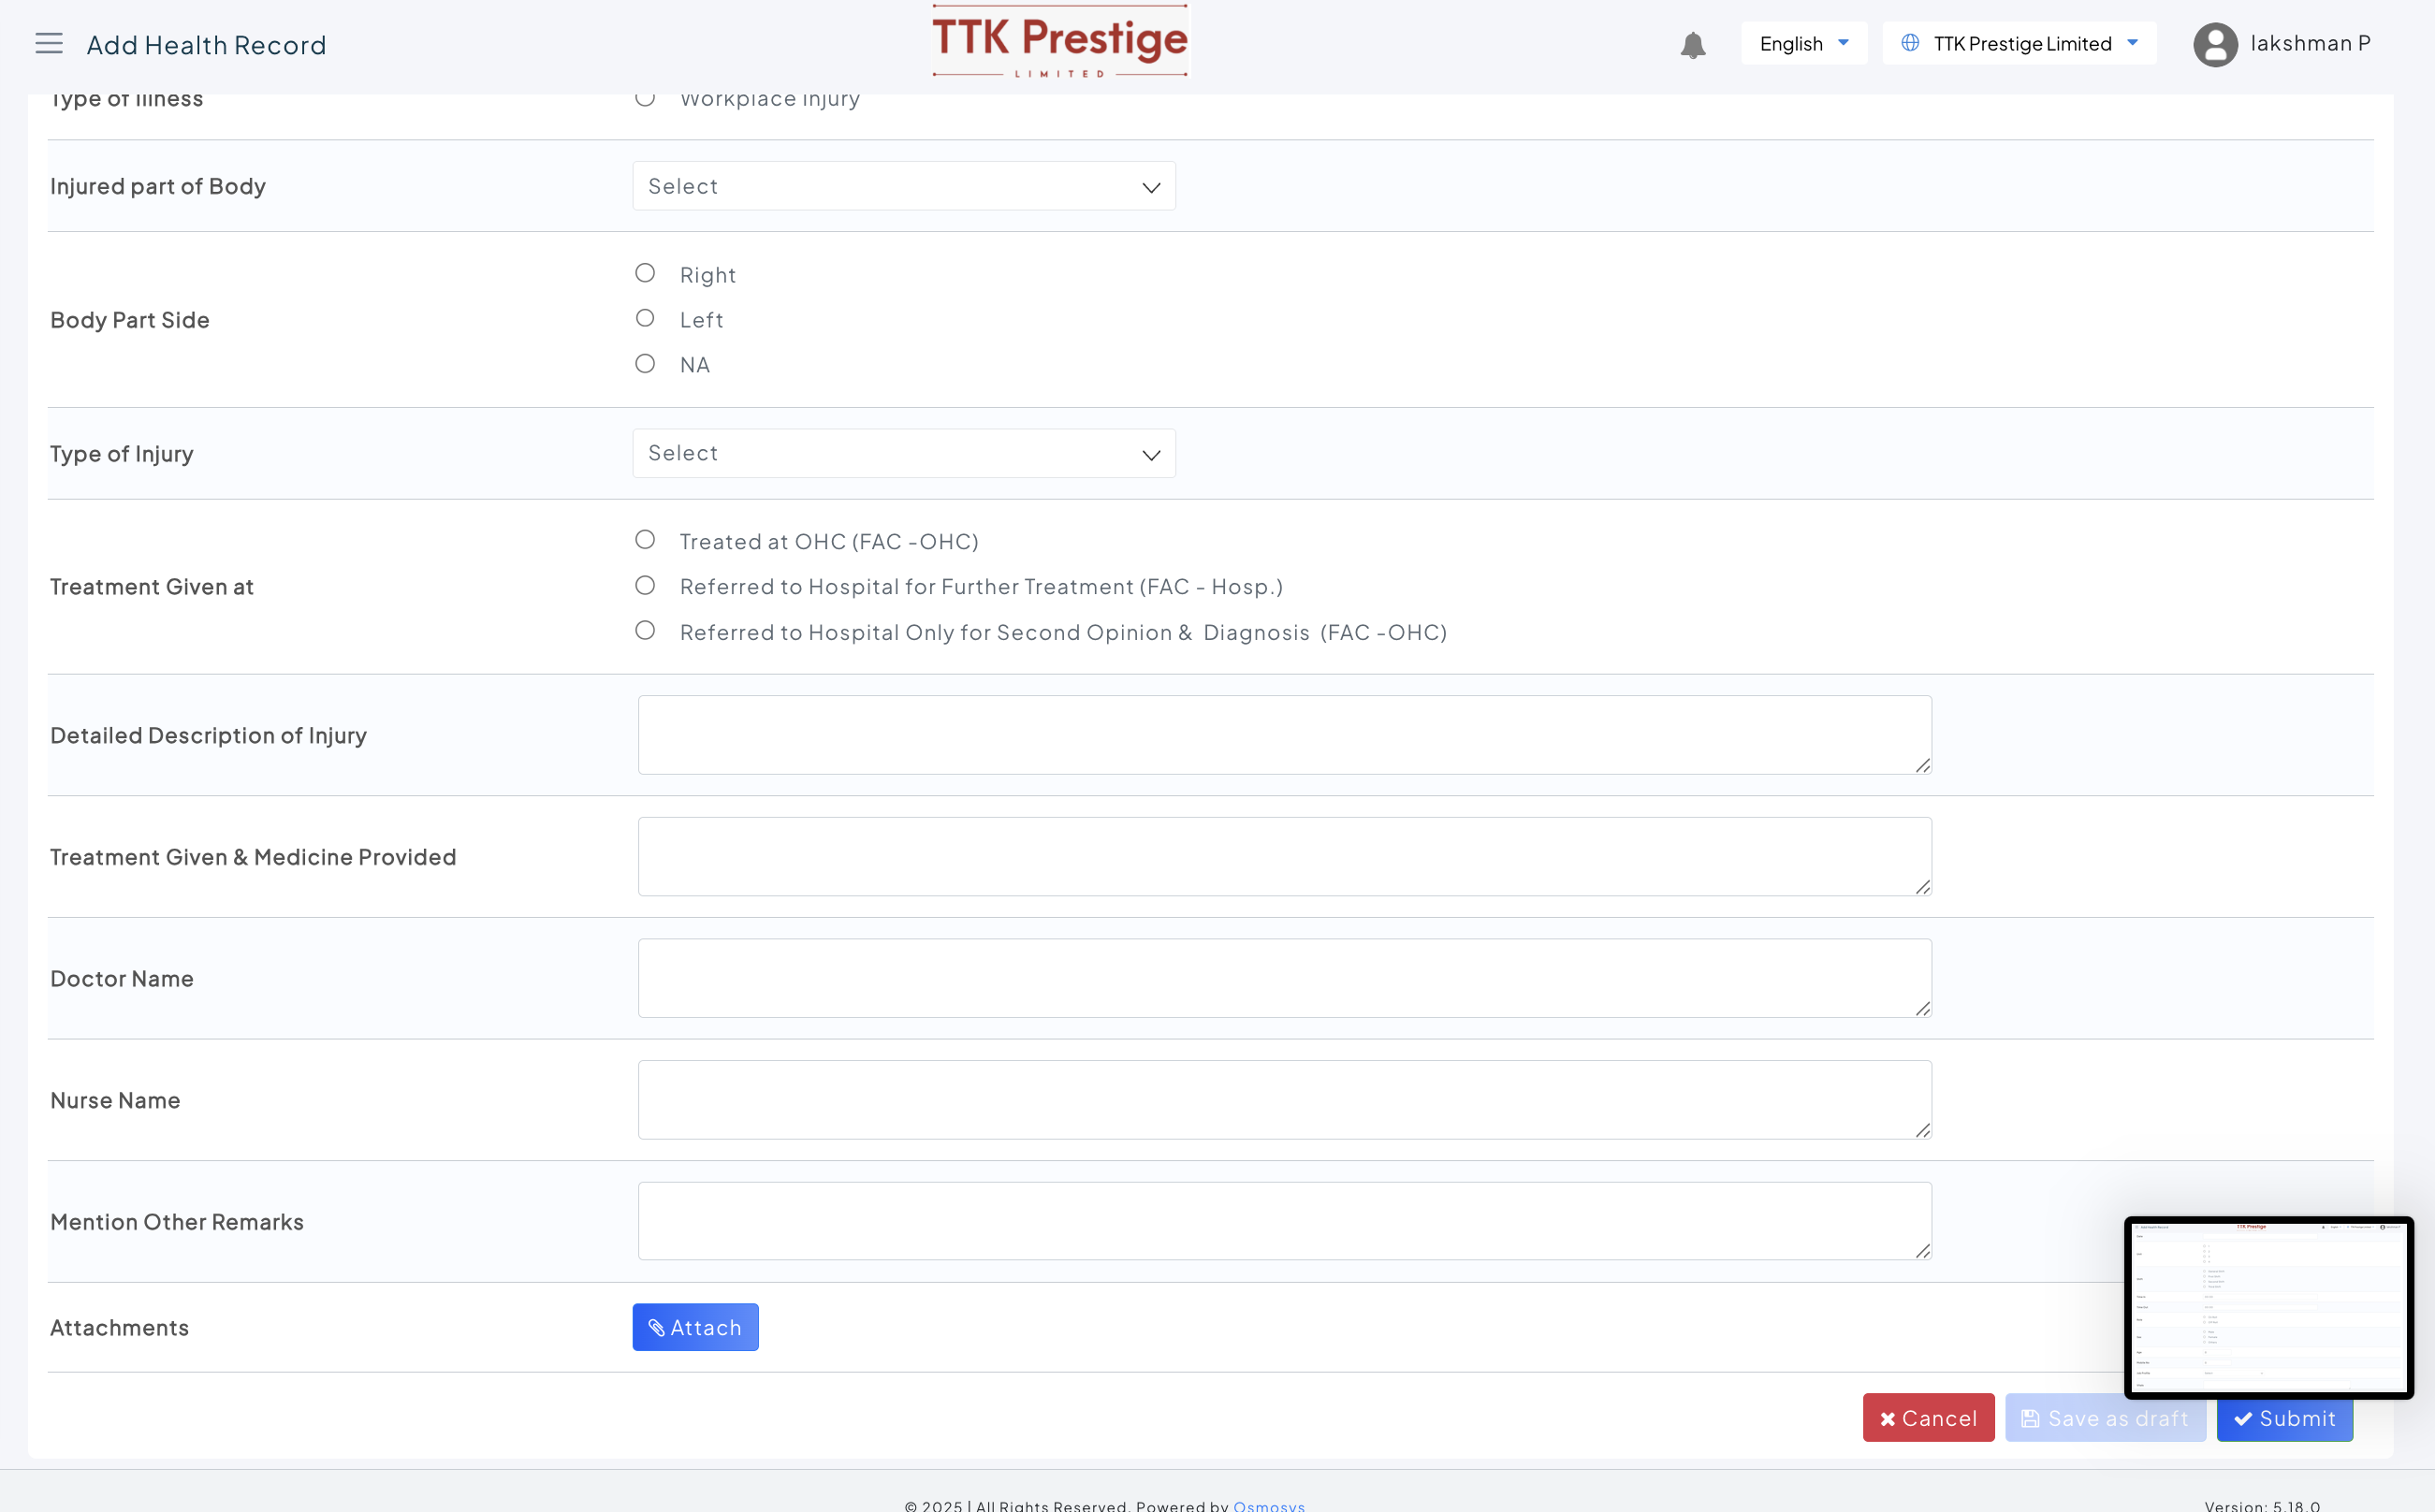This screenshot has height=1512, width=2435.
Task: Expand the Injured part of Body dropdown
Action: pyautogui.click(x=903, y=187)
